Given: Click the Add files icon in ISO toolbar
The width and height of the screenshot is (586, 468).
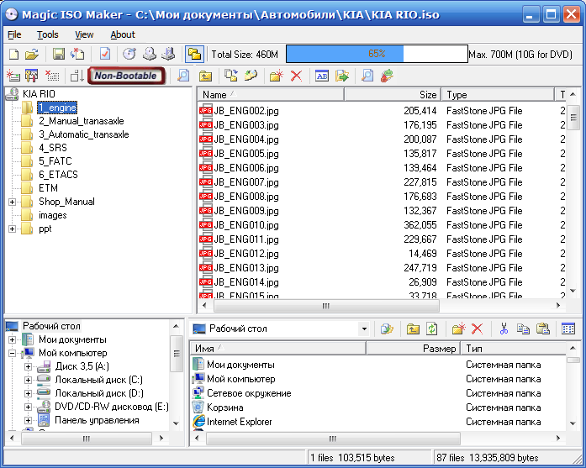Looking at the screenshot, I should 231,76.
